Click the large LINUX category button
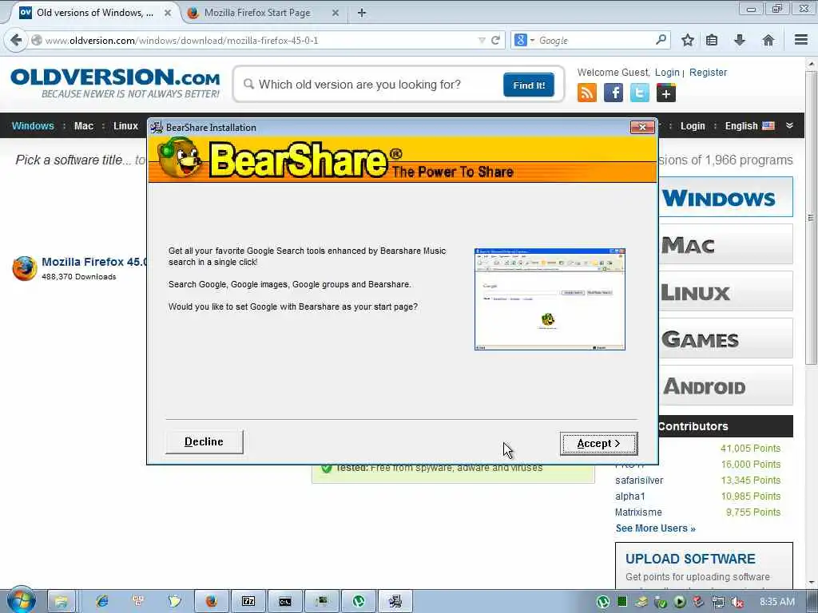 click(725, 291)
